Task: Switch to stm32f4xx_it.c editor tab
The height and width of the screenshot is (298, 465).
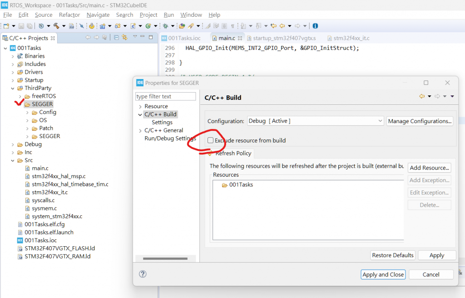Action: click(x=349, y=38)
